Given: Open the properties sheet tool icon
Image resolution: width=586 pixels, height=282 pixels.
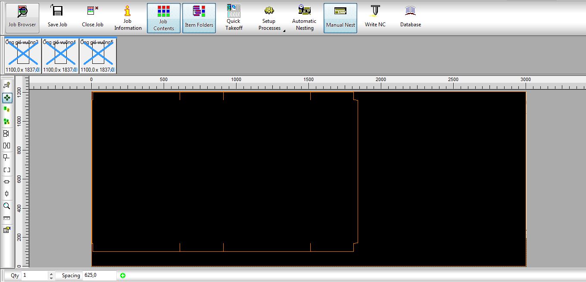Looking at the screenshot, I should [7, 230].
